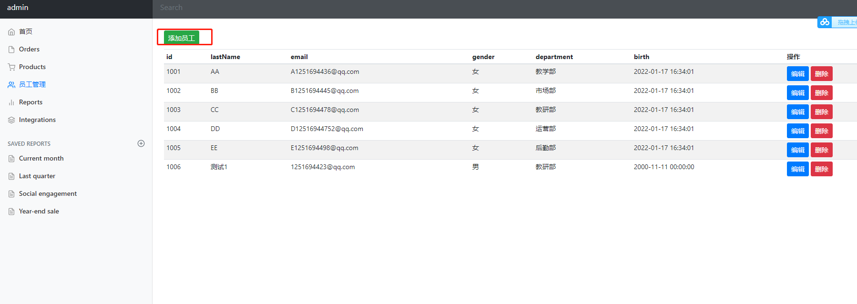Click the 市场部 department cell
This screenshot has height=304, width=857.
[x=546, y=91]
